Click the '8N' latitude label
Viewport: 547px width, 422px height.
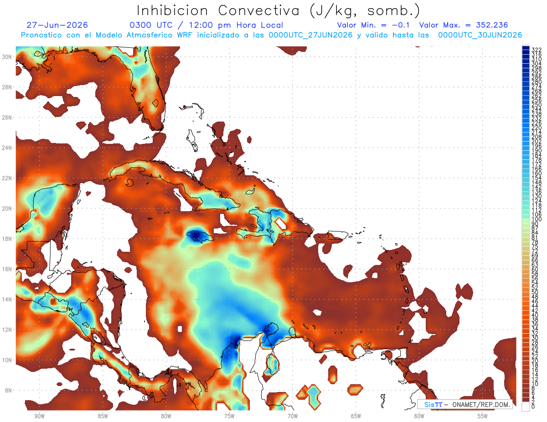9,390
